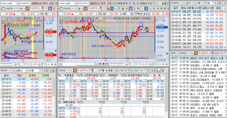Open the start date calendar picker 2023/08/30
This screenshot has height=118, width=227.
pyautogui.click(x=129, y=71)
